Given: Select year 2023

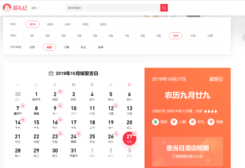Looking at the screenshot, I should tap(103, 24).
